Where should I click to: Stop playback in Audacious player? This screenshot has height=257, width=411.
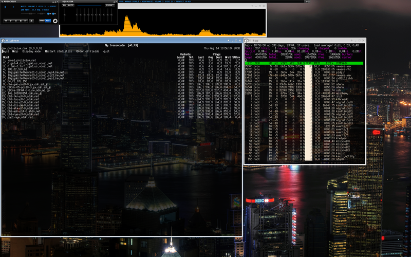tap(21, 21)
